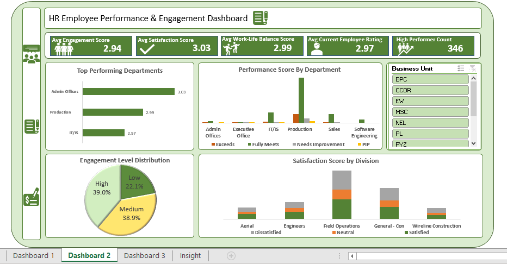Click the growth arrow icon in High Performer Count
The height and width of the screenshot is (264, 507).
405,49
